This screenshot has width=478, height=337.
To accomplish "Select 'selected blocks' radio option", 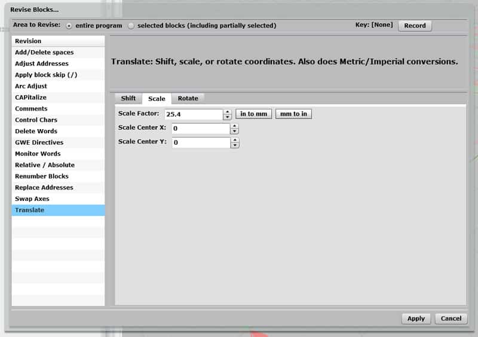I will (x=131, y=26).
